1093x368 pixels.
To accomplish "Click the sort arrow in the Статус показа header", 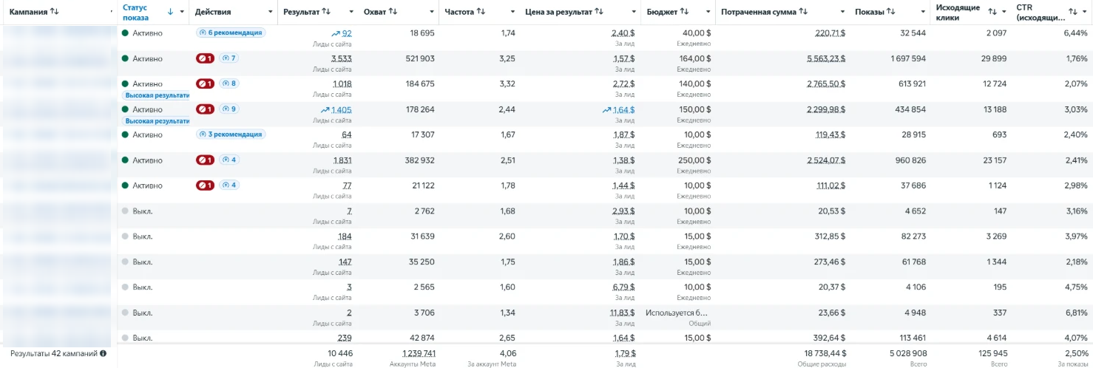I will tap(171, 12).
